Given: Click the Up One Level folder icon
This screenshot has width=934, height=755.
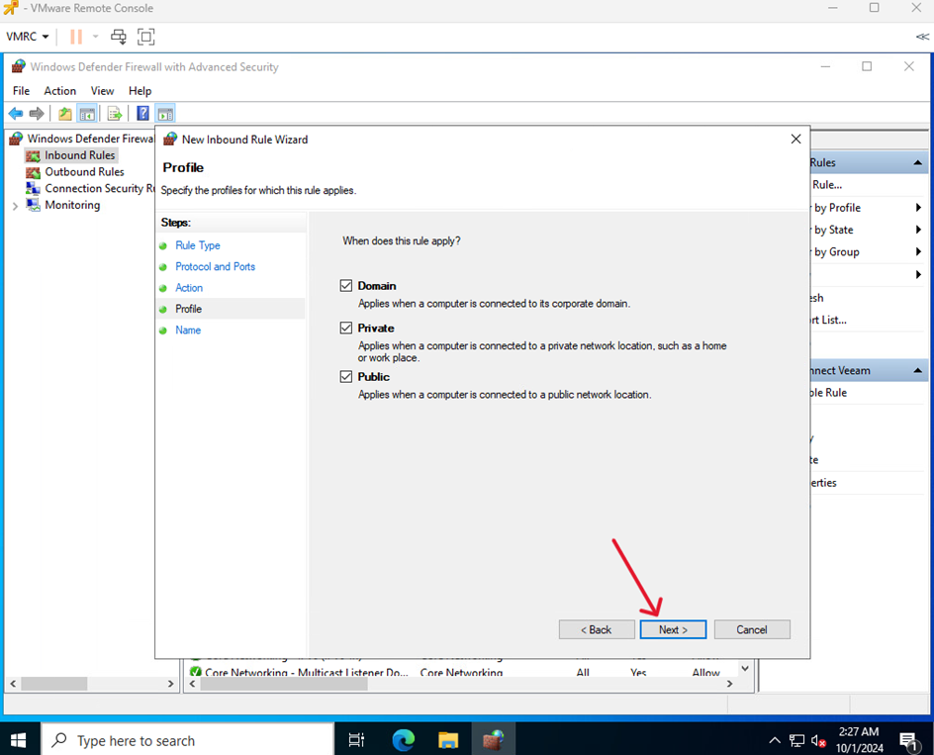Looking at the screenshot, I should tap(65, 114).
